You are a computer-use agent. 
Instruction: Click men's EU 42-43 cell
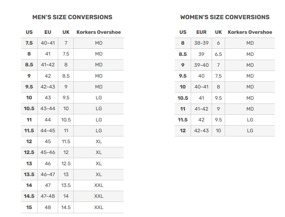click(x=48, y=87)
